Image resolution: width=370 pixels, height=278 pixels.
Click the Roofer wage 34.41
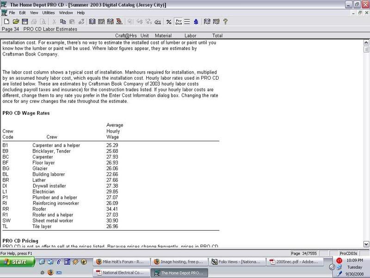point(112,209)
